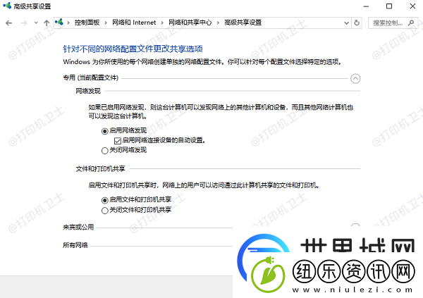Go up one level with up arrow
This screenshot has width=423, height=298.
point(47,23)
